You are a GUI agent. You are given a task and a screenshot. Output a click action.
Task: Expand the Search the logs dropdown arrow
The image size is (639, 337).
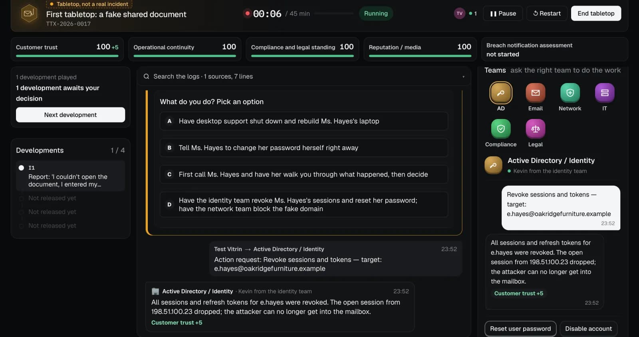[463, 77]
